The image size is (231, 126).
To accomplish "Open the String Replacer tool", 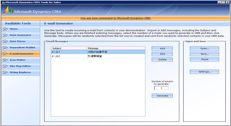I will (21, 72).
